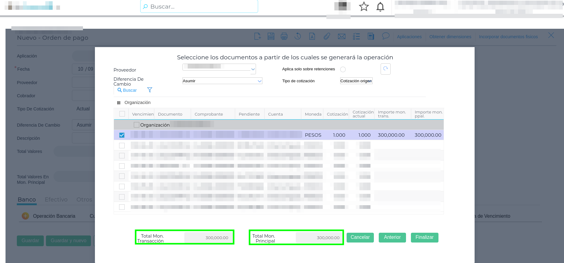
Task: Open the Diferencia De Cambio Asumir dropdown
Action: 222,81
